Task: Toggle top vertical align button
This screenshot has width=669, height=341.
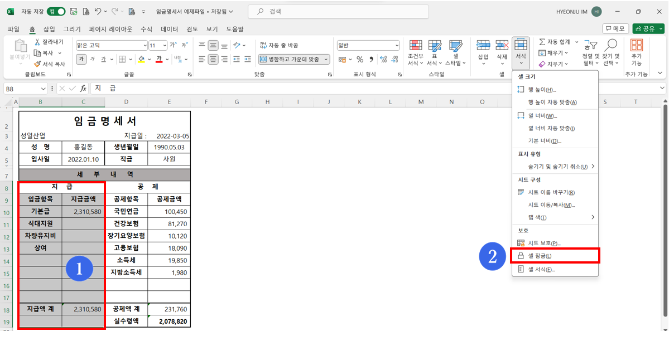Action: (202, 45)
